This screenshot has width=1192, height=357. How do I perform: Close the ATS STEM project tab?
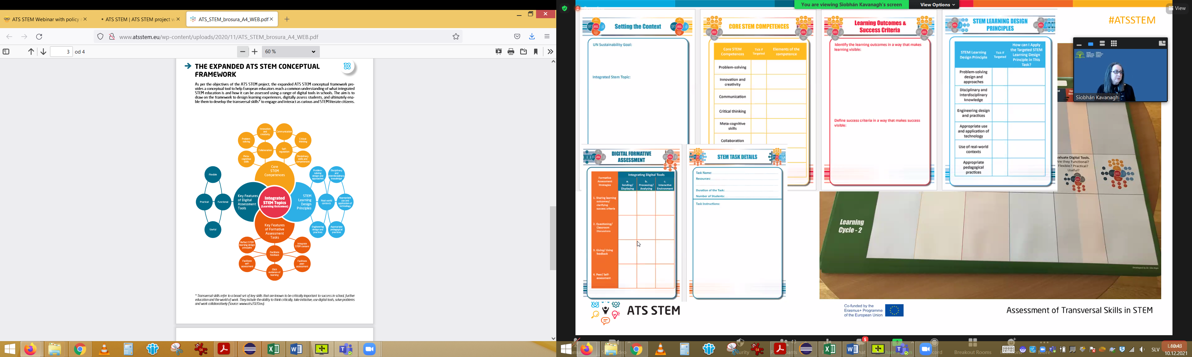coord(178,20)
